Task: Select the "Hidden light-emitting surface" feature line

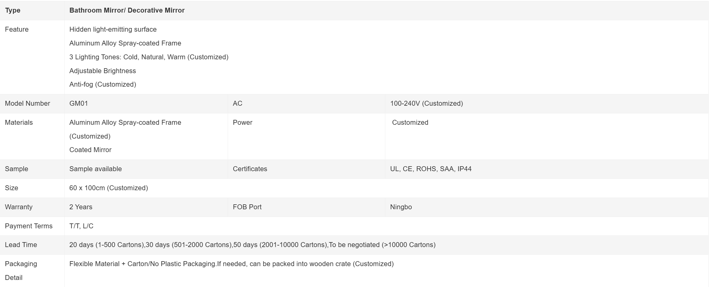Action: pos(113,29)
